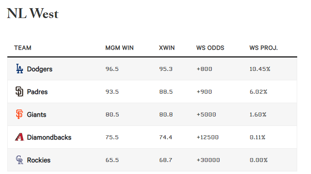Image resolution: width=311 pixels, height=174 pixels.
Task: Click the Dodgers team logo icon
Action: (19, 69)
